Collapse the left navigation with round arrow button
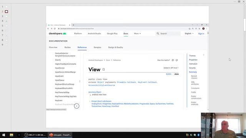The width and height of the screenshot is (246, 138). (x=76, y=106)
